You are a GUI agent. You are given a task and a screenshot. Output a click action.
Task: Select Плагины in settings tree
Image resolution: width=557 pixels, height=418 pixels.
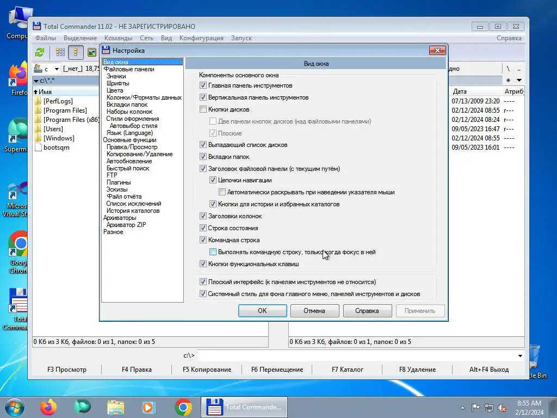click(119, 182)
